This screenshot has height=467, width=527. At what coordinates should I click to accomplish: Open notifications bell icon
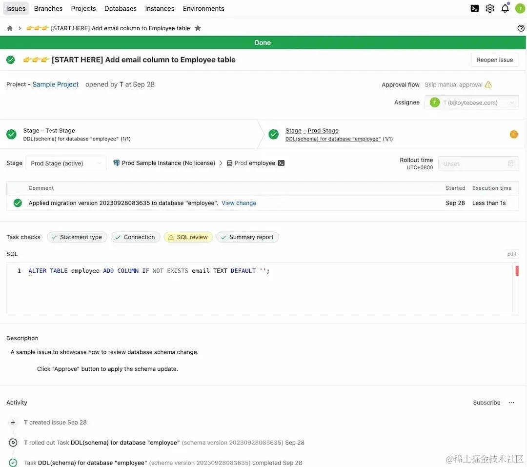[505, 8]
